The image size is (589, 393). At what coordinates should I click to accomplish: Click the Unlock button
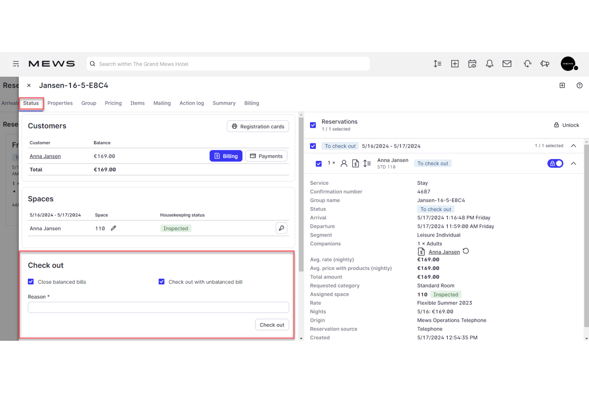point(566,125)
